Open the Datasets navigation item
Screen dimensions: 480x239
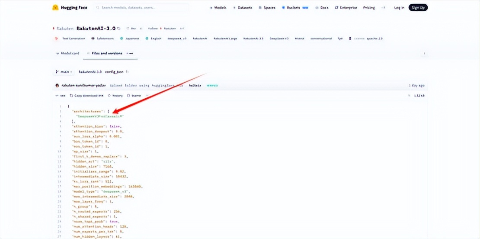[242, 8]
